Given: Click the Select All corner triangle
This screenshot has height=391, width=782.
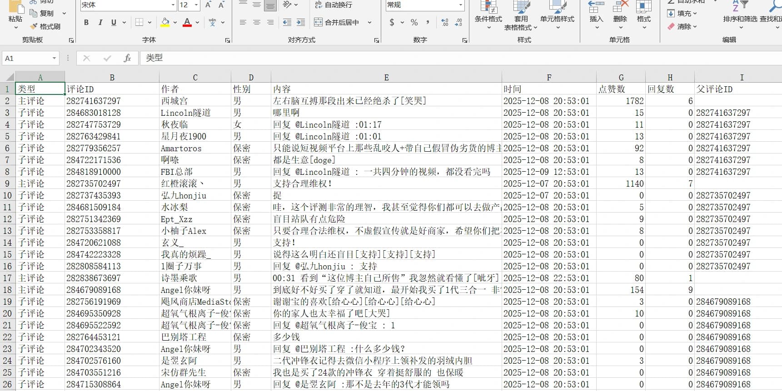Looking at the screenshot, I should [8, 77].
